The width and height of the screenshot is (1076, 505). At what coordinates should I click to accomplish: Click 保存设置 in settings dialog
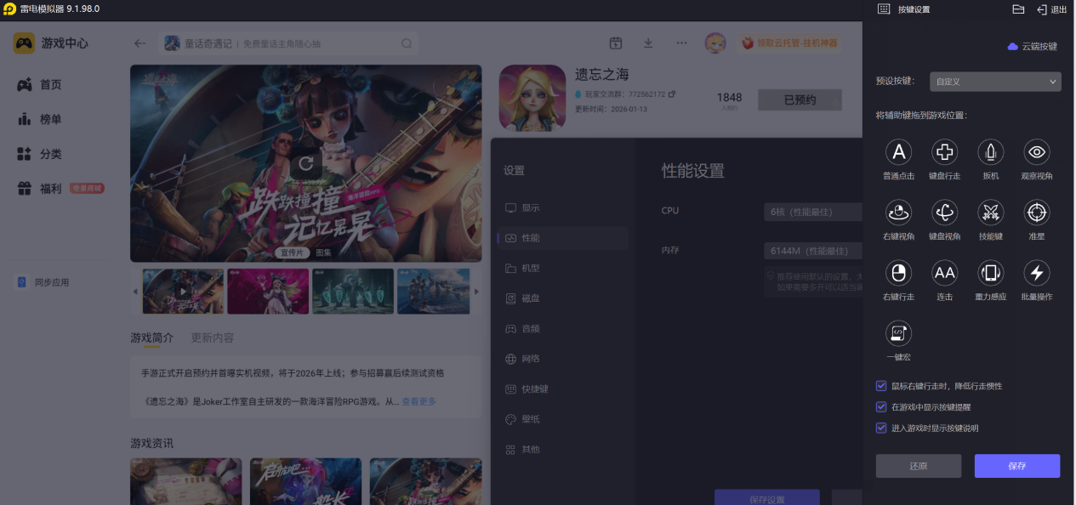click(766, 497)
